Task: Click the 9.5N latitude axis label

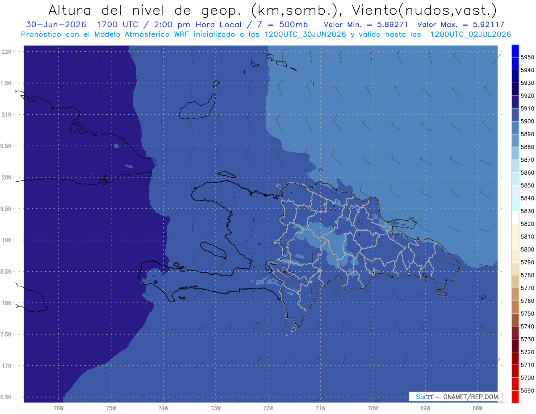Action: coord(6,209)
